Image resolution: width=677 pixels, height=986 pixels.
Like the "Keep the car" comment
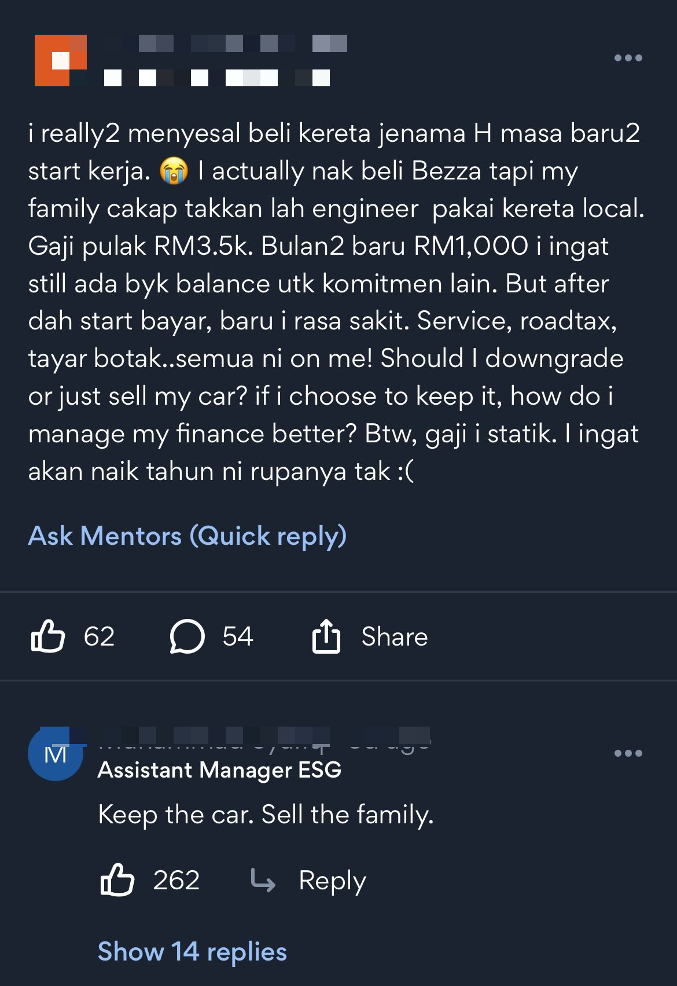click(117, 880)
